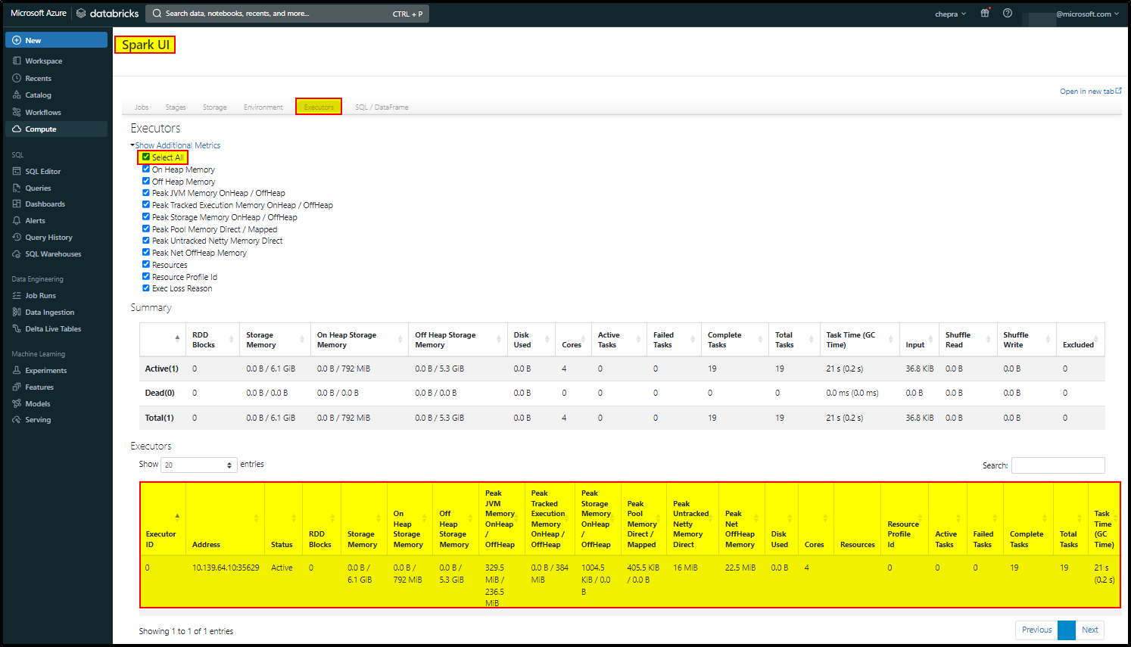Open SQL Warehouses in the sidebar
Image resolution: width=1131 pixels, height=647 pixels.
pos(56,254)
